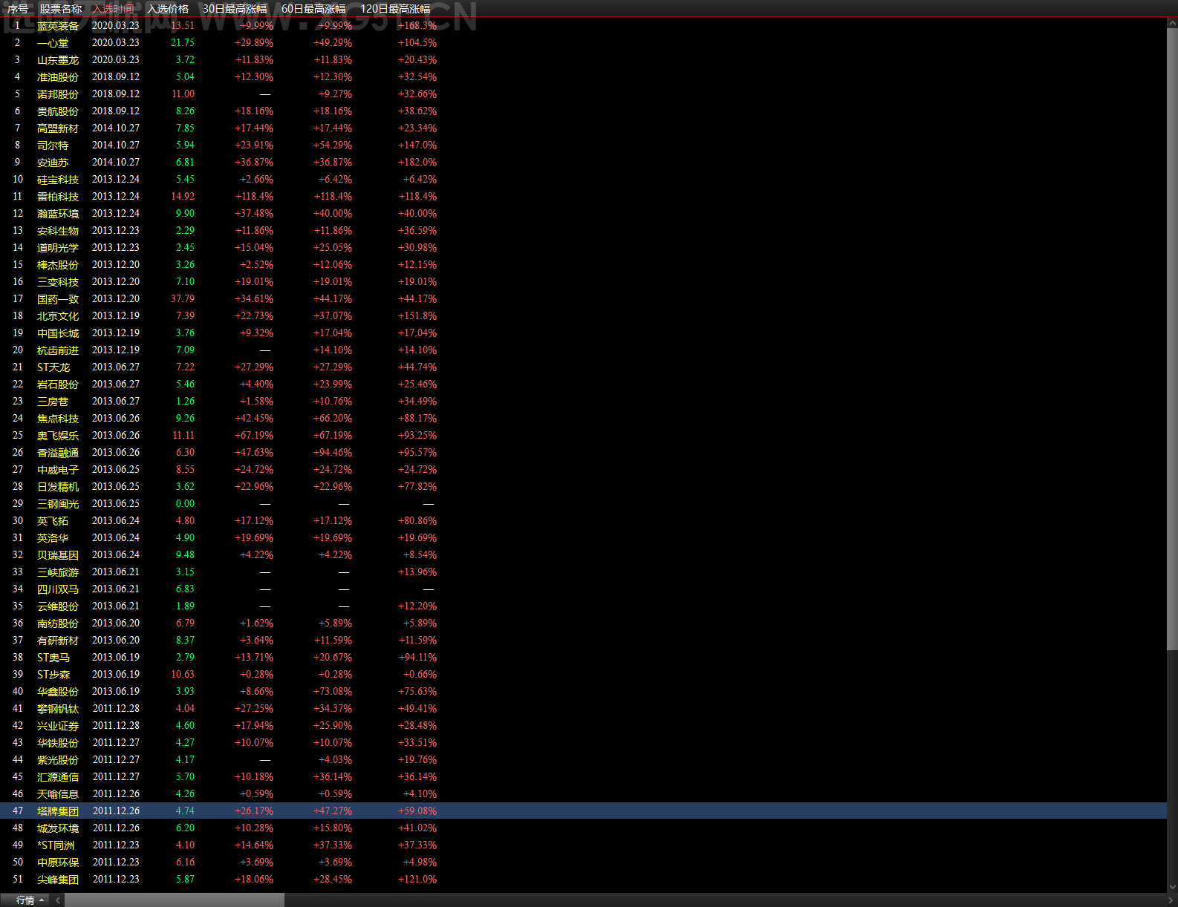Sort by the 30日最高涨幅 column header
Screen dimensions: 1178x907
pyautogui.click(x=235, y=9)
